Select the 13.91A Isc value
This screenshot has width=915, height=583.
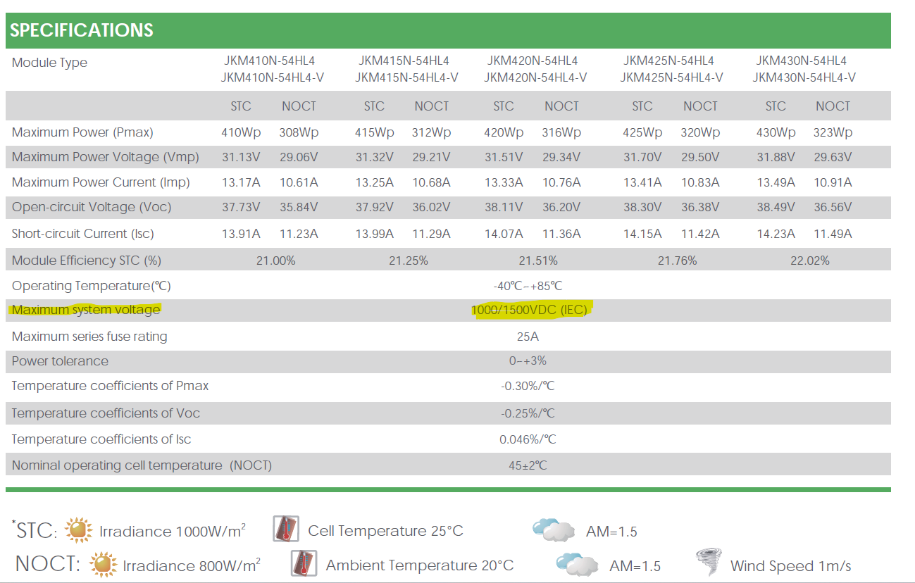pos(241,234)
